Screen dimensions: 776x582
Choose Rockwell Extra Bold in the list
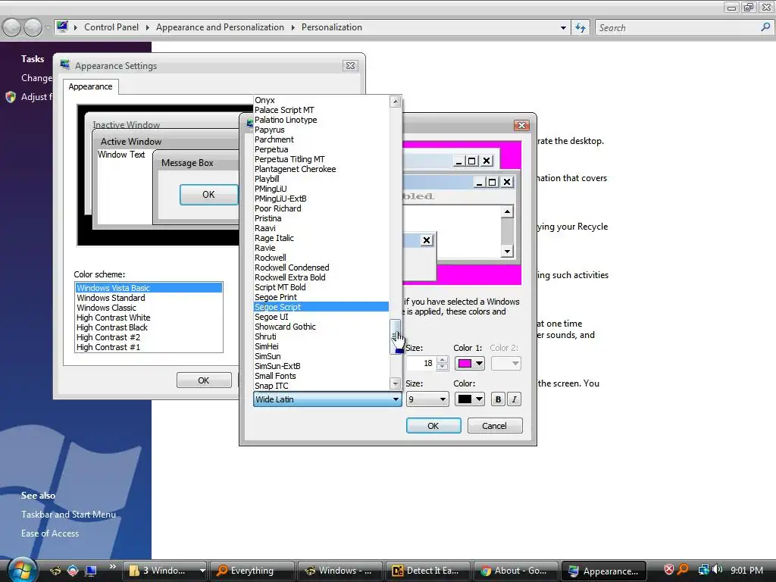pyautogui.click(x=321, y=277)
